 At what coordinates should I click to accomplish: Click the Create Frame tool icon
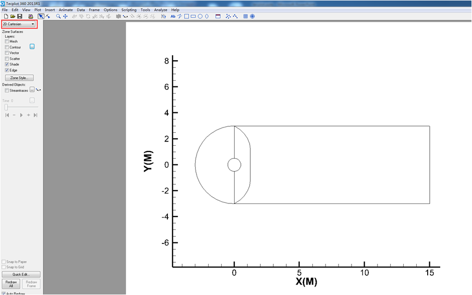click(x=218, y=16)
